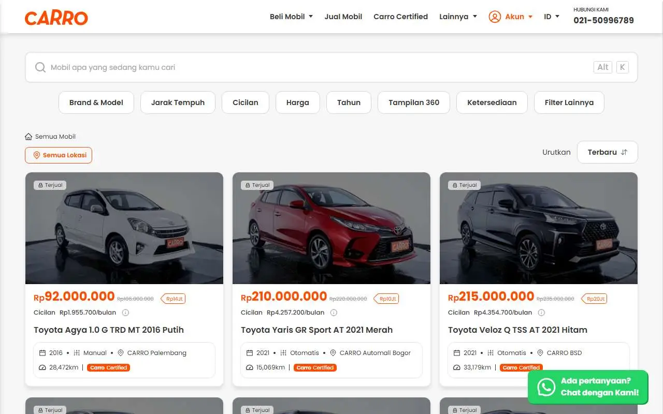Screen dimensions: 663x414
Task: Click the search magnifier icon
Action: (x=40, y=67)
